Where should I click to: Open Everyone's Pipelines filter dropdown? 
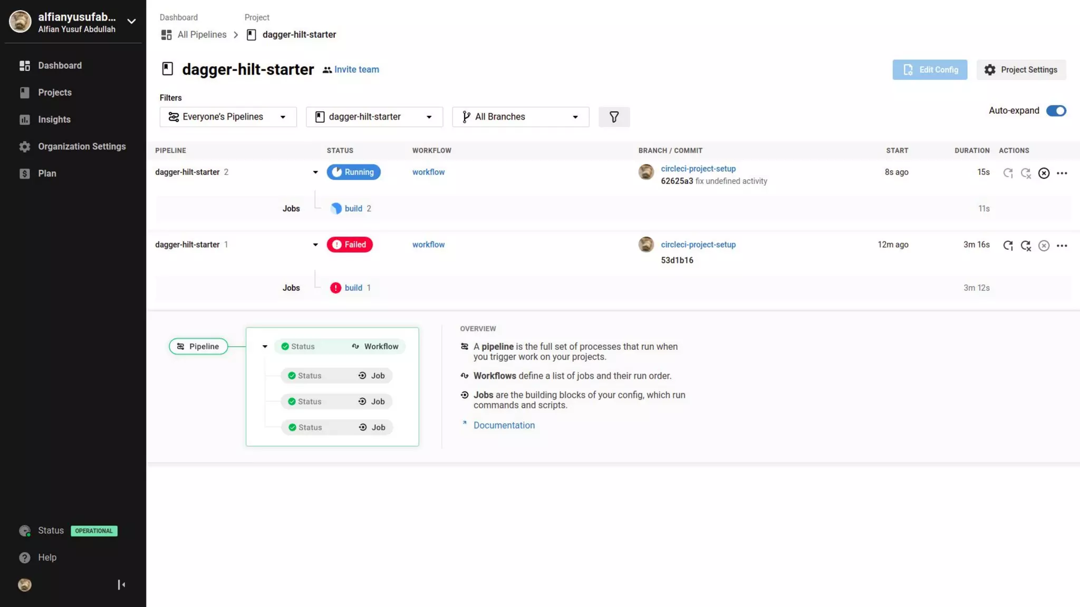[x=228, y=117]
